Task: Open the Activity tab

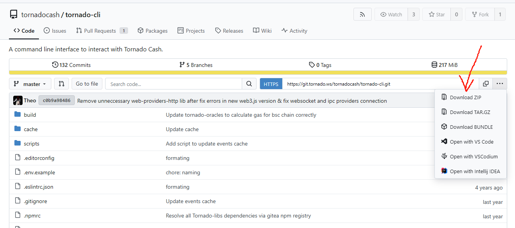Action: pos(294,31)
